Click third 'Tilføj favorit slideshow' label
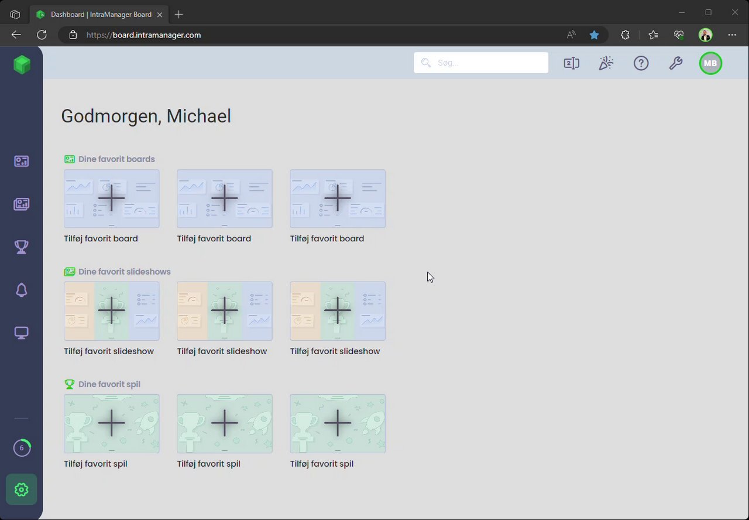 coord(335,351)
